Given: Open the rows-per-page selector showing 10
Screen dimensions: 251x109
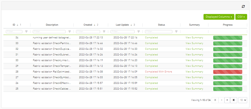Looking at the screenshot, I should [x=243, y=100].
